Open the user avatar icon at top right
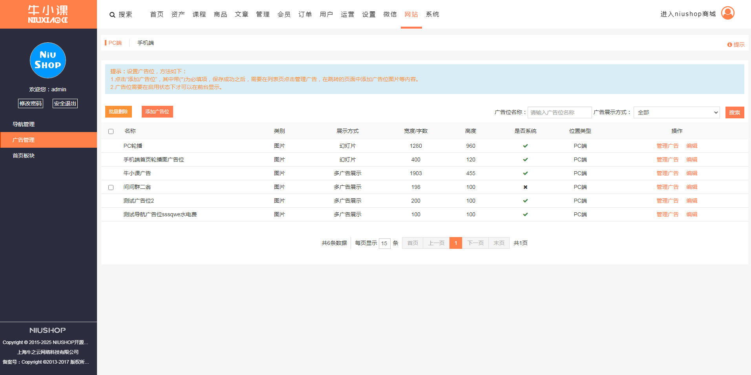 [x=727, y=13]
